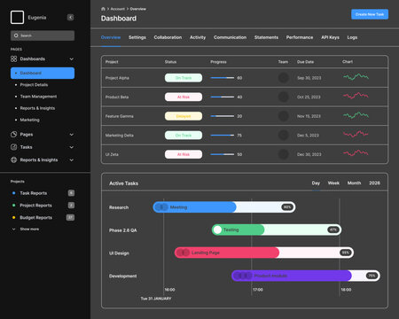The width and height of the screenshot is (399, 319).
Task: Click the Project Reports count badge
Action: coord(71,205)
